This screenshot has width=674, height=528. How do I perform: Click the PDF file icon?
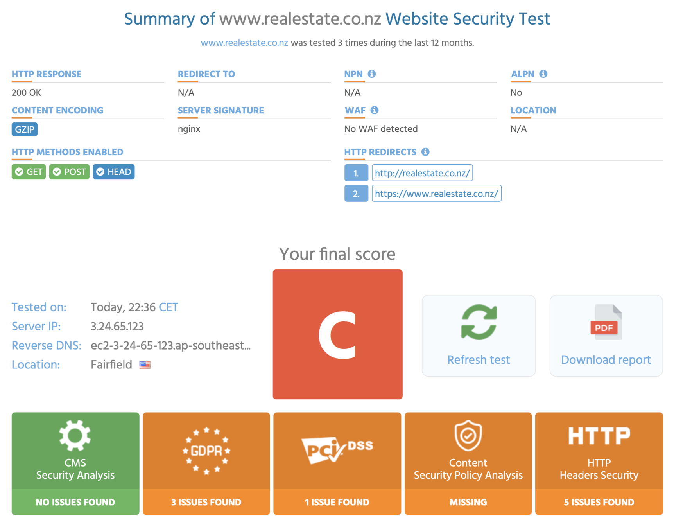coord(606,322)
